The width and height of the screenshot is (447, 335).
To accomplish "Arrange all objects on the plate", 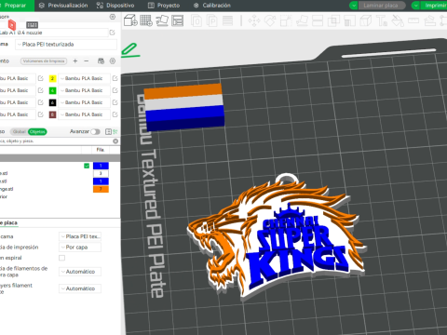I will [177, 20].
